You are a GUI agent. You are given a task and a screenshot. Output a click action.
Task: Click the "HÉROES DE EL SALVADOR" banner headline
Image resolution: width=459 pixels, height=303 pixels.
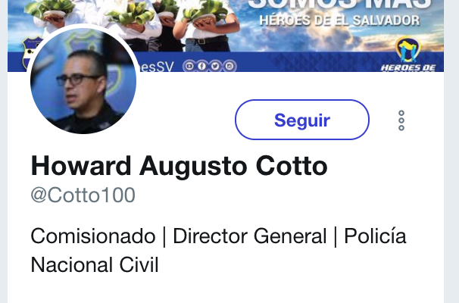339,20
